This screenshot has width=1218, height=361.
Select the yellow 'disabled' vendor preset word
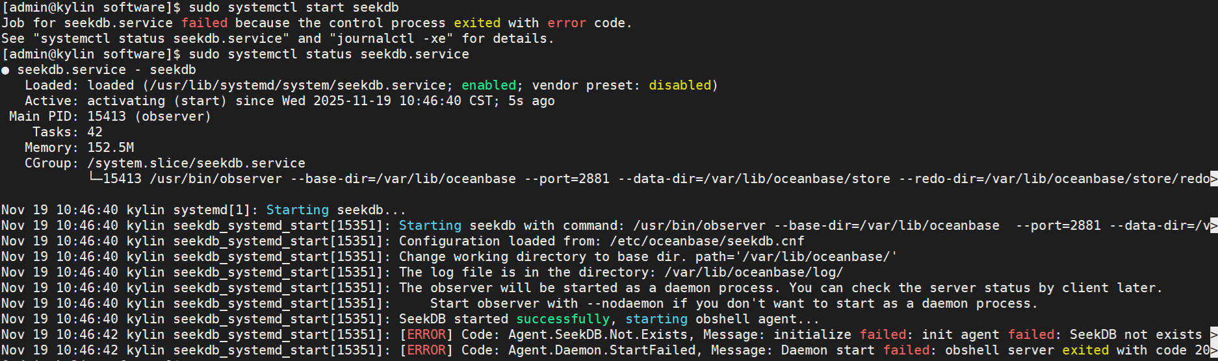coord(680,85)
